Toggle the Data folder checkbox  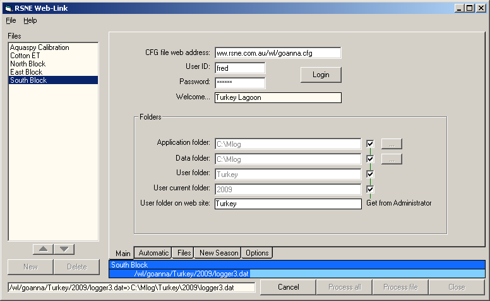coord(370,159)
